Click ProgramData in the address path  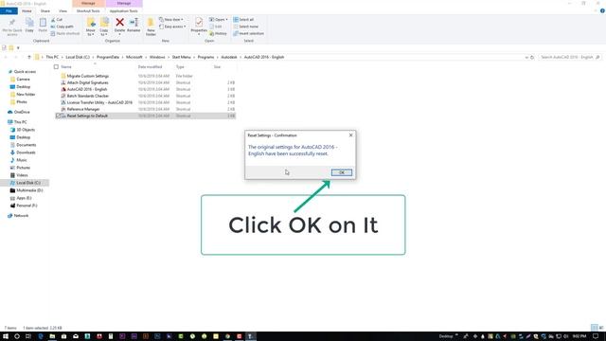[x=108, y=57]
